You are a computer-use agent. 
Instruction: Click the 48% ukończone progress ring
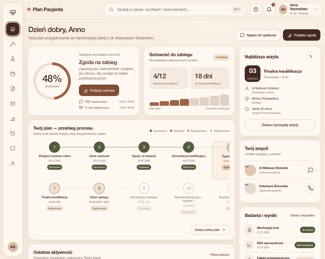tap(52, 81)
